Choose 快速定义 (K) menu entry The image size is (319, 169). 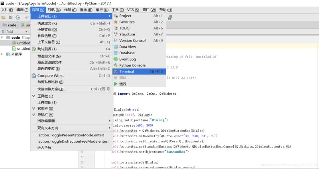point(72,24)
